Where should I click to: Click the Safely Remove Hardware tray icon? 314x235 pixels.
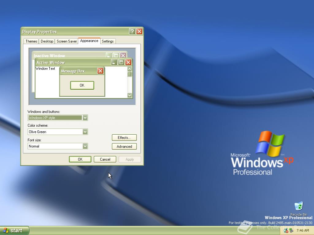tap(291, 230)
